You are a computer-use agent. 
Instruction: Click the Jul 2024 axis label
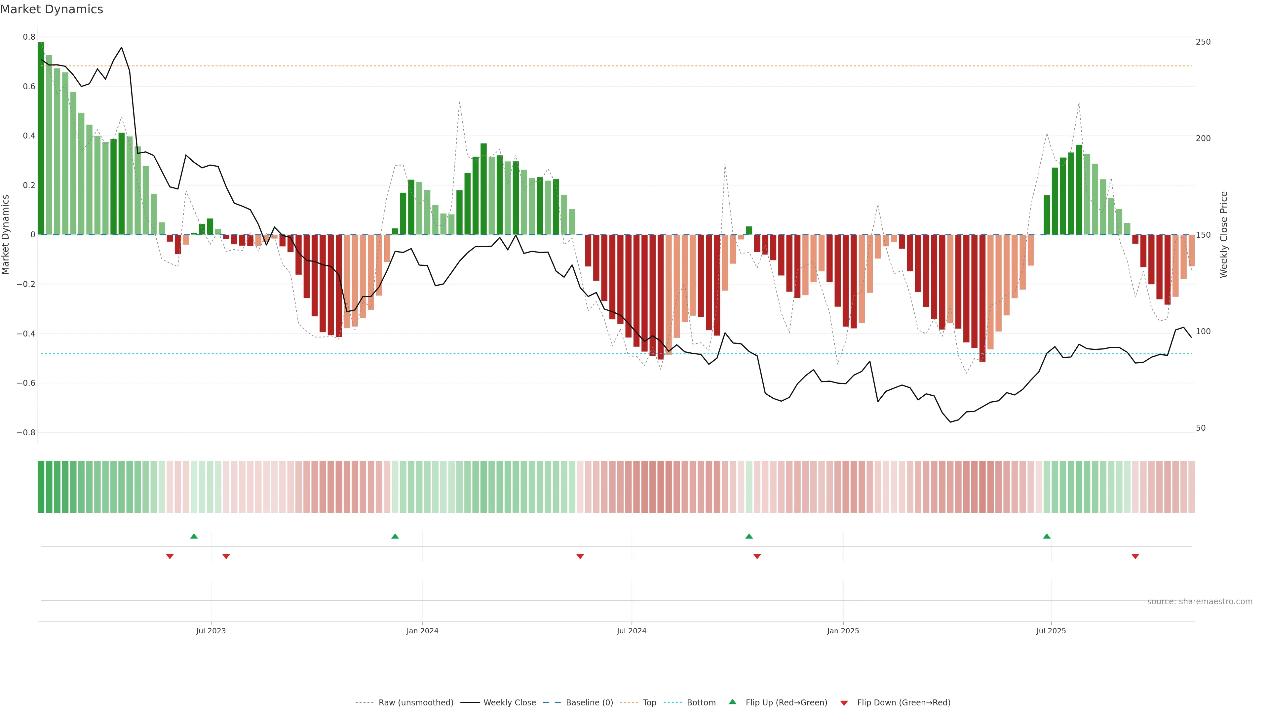coord(632,631)
